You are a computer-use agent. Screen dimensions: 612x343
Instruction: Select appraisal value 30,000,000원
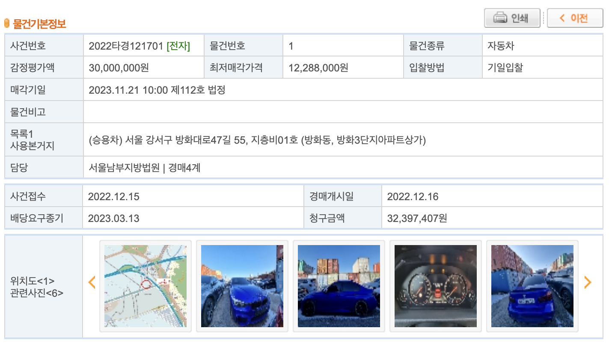pos(119,68)
